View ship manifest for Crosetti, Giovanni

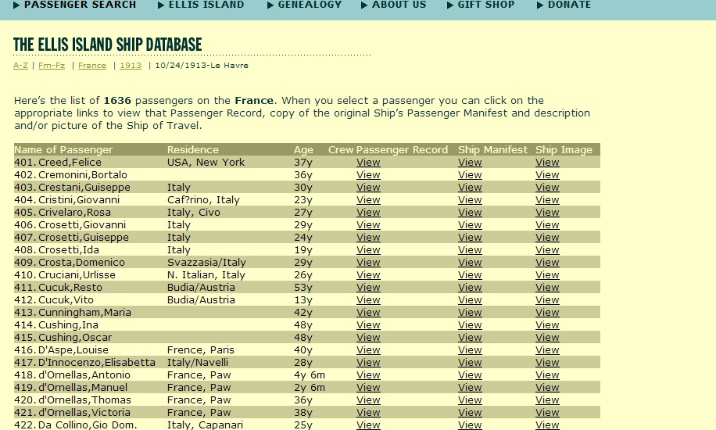470,225
